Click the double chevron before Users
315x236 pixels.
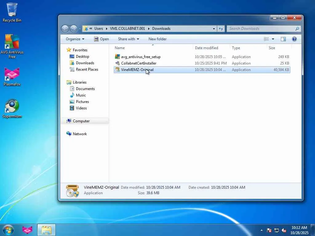[x=91, y=29]
